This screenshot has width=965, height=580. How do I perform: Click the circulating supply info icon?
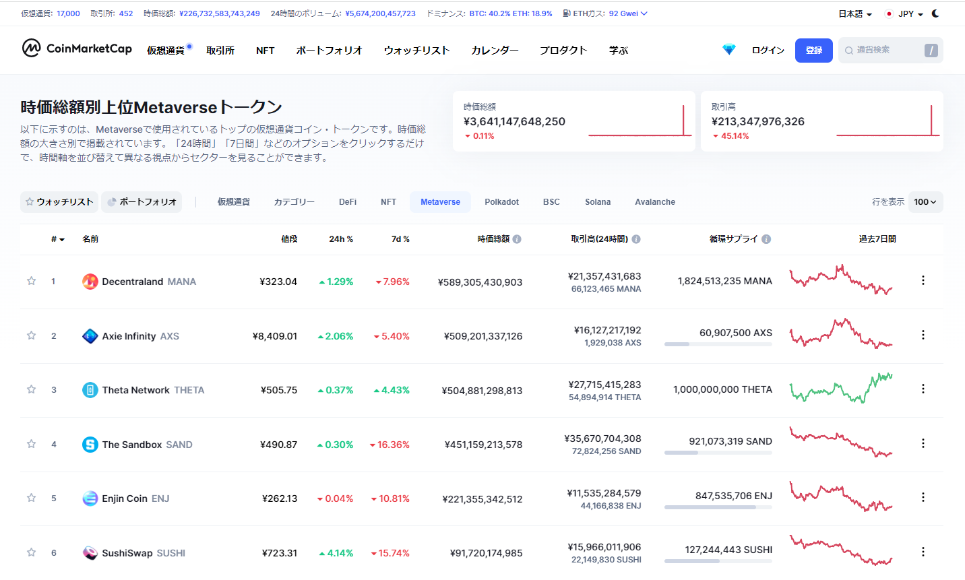click(766, 239)
